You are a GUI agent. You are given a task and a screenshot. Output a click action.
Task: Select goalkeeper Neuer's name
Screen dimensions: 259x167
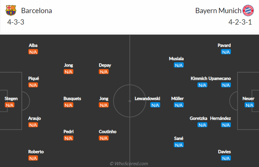248,99
